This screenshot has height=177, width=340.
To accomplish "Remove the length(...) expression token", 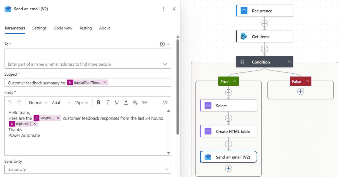I will [58, 118].
